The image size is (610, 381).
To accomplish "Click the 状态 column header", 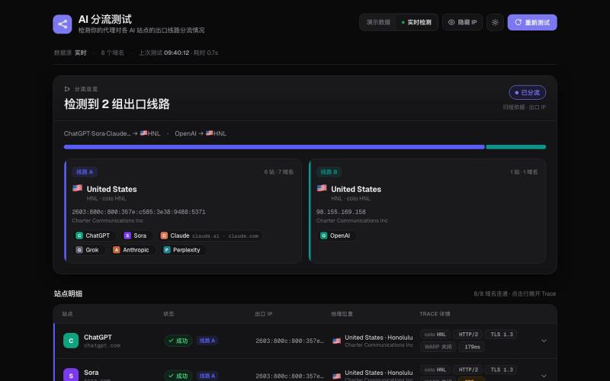I will click(169, 314).
